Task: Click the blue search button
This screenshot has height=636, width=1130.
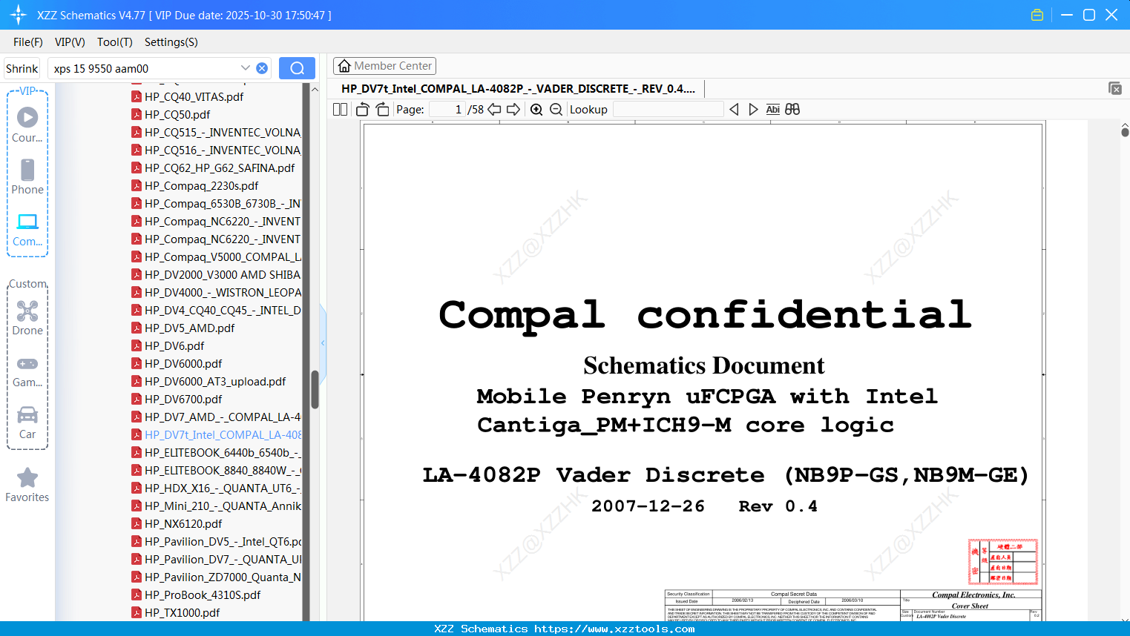Action: tap(297, 68)
